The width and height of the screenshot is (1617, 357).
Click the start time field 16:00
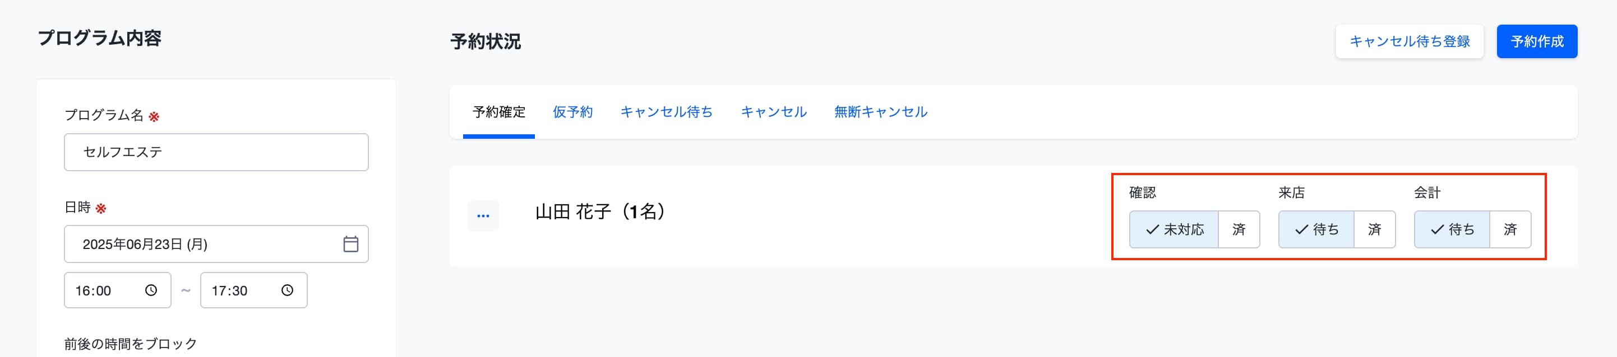pos(117,290)
